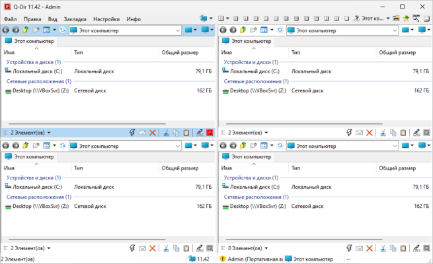
Task: Open the address bar dropdown in top-right pane
Action: 395,30
